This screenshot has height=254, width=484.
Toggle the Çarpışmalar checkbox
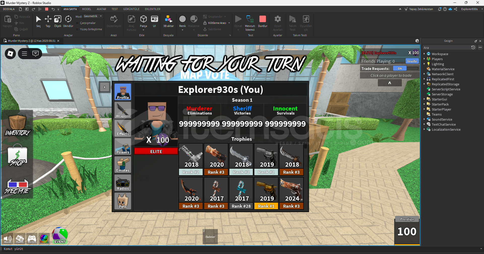pyautogui.click(x=78, y=23)
